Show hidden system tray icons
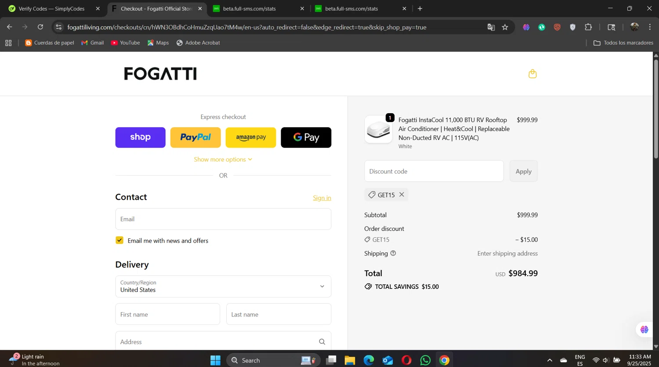Screen dimensions: 659x367 click(x=550, y=360)
